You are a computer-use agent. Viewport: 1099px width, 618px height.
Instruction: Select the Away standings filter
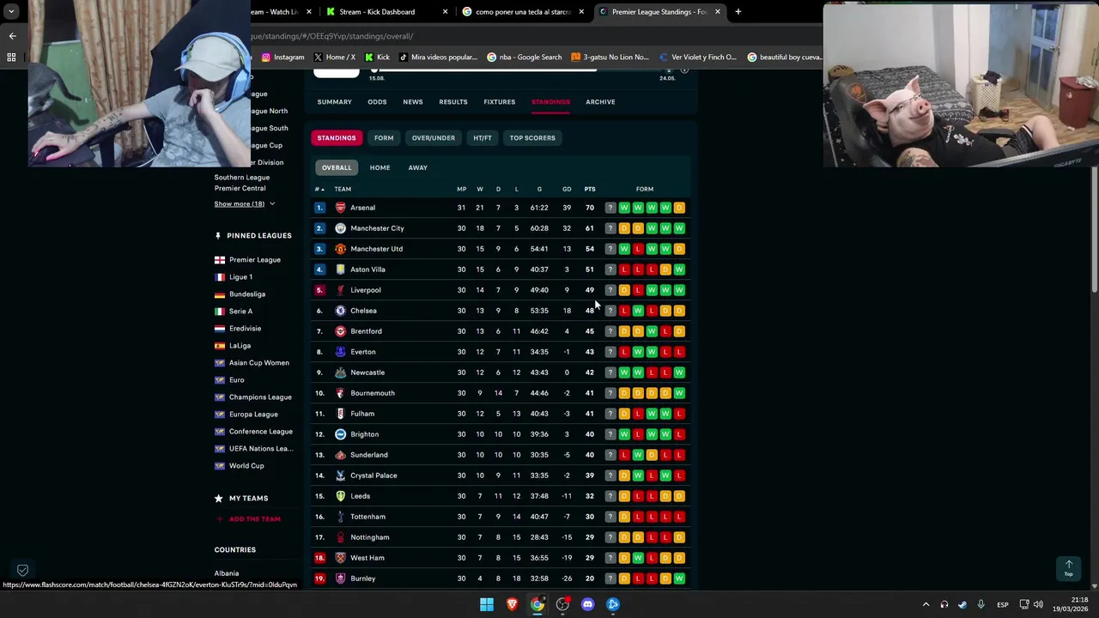pos(418,167)
